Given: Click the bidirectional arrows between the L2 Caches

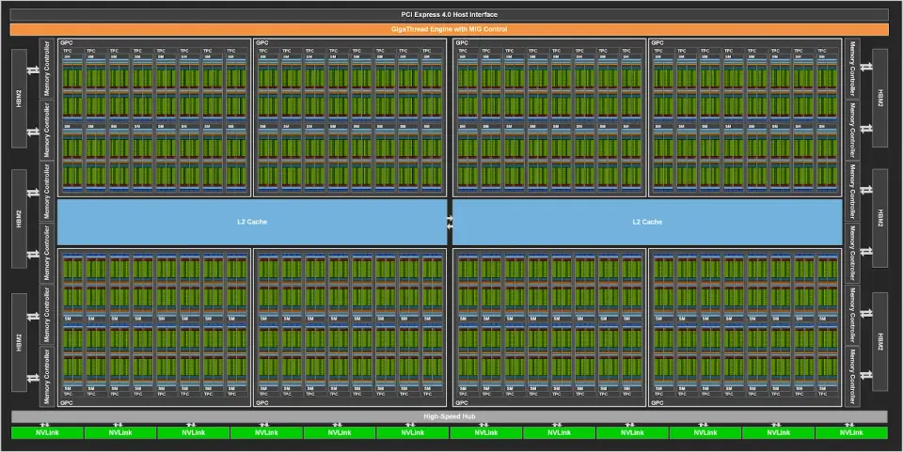Looking at the screenshot, I should pos(450,223).
